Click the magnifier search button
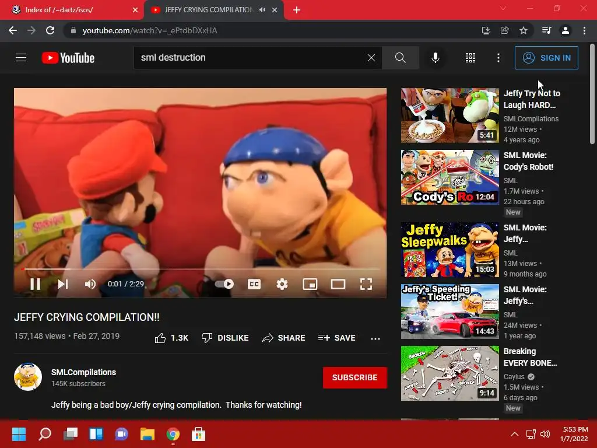 click(x=400, y=58)
